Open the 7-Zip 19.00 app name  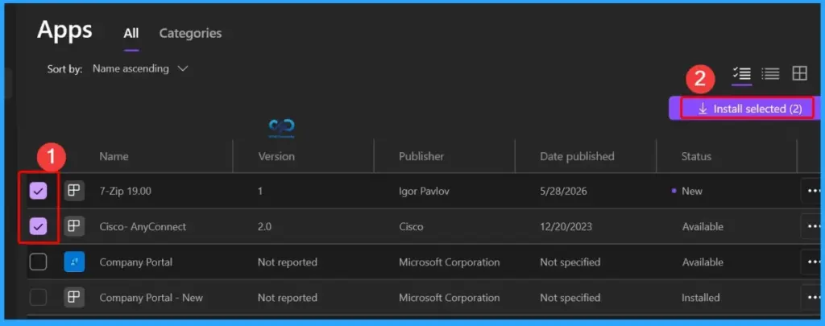coord(125,192)
